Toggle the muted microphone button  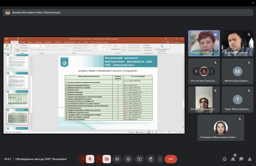click(x=90, y=159)
